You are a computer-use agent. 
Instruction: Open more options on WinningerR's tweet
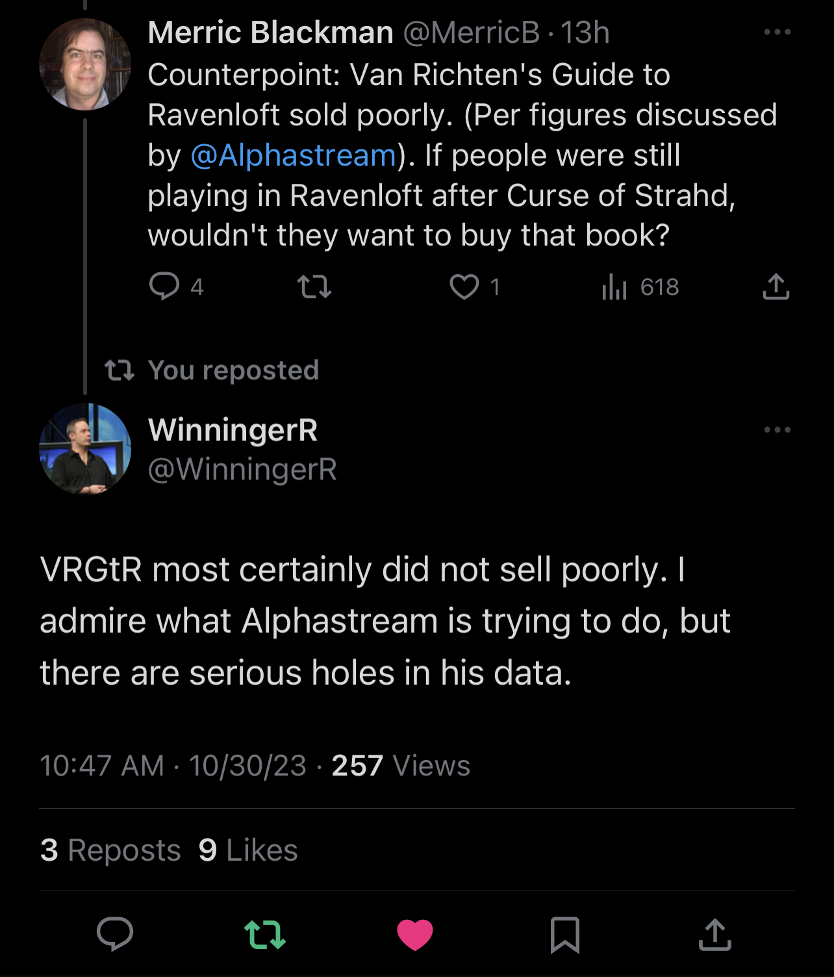point(777,429)
